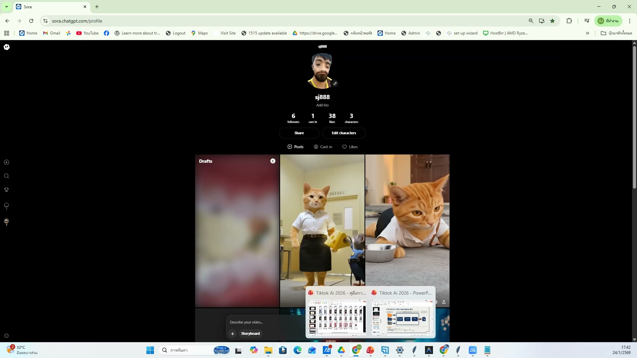Open notifications bell in left sidebar
This screenshot has height=358, width=637.
pyautogui.click(x=6, y=206)
